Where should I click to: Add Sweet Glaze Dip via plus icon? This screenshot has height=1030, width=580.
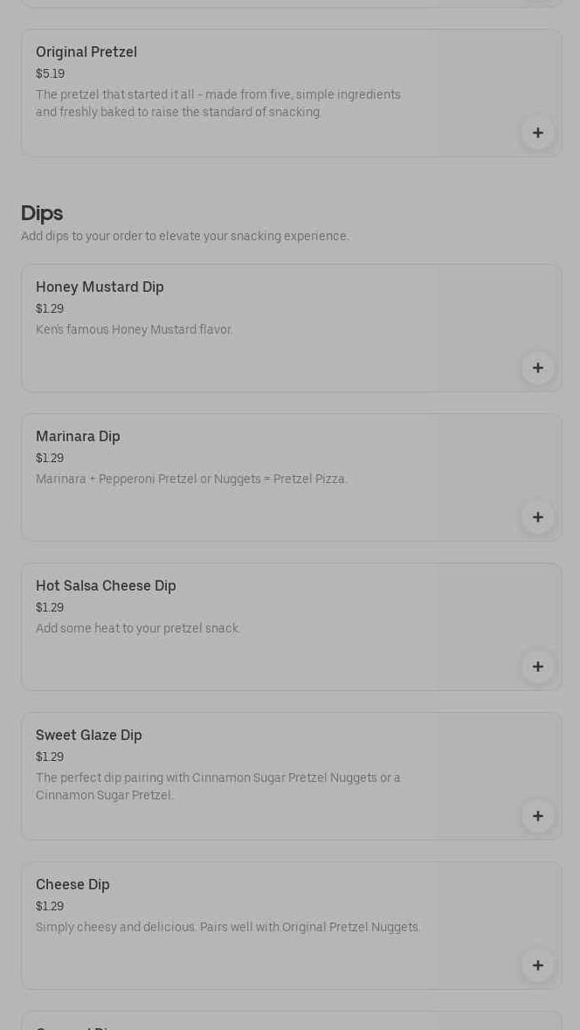(538, 816)
